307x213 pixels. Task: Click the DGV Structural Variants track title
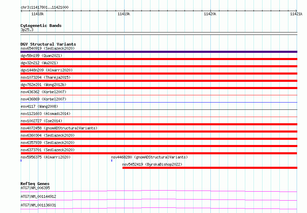click(x=48, y=44)
